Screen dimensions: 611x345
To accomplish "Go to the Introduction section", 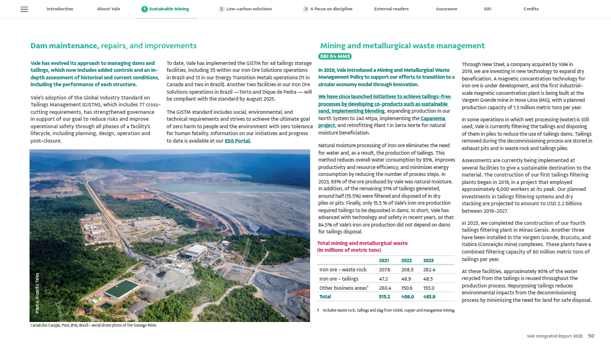I will pos(60,9).
